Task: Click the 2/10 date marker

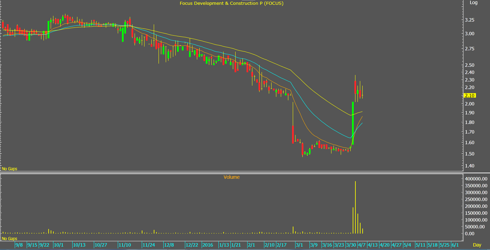Action: (269, 245)
